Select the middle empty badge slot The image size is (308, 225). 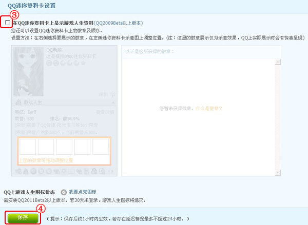(x=64, y=147)
